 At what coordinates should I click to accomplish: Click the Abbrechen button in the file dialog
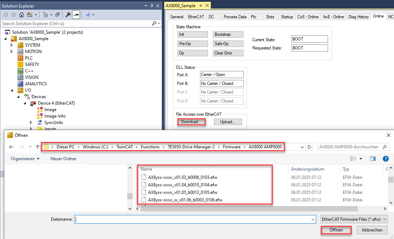(x=372, y=230)
